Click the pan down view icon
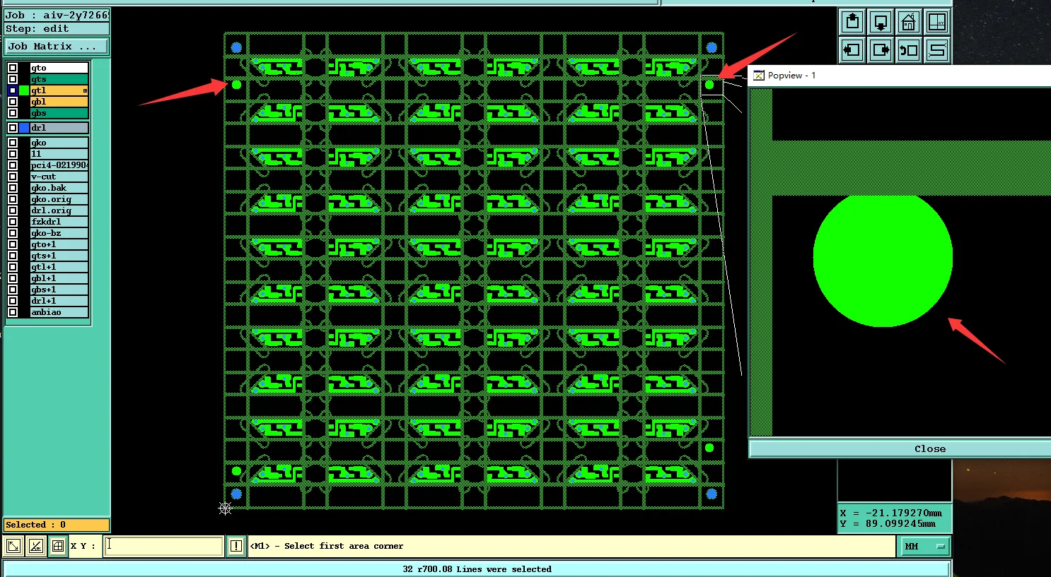 [881, 22]
